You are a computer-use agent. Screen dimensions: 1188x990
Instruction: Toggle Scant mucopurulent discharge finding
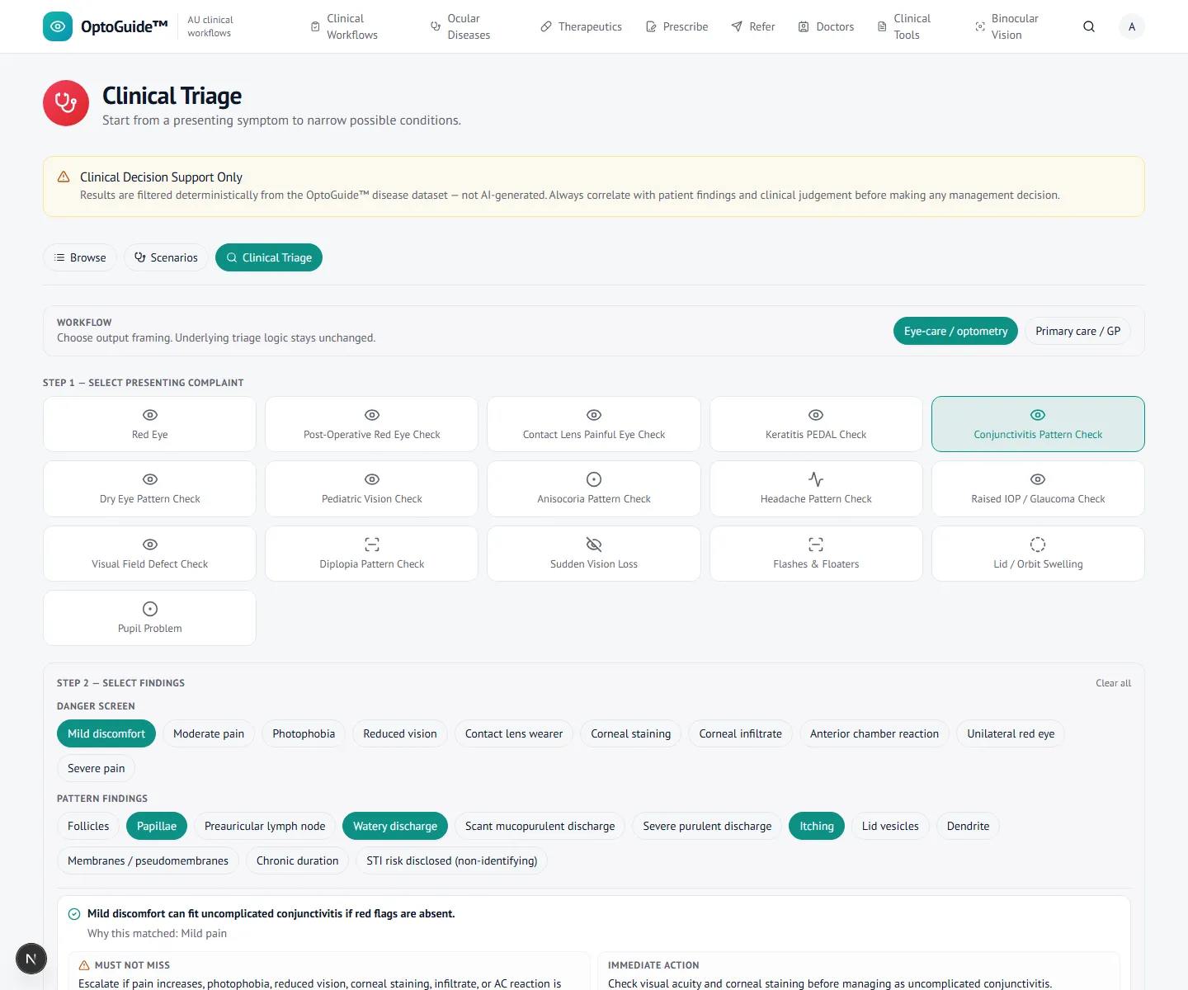coord(540,826)
